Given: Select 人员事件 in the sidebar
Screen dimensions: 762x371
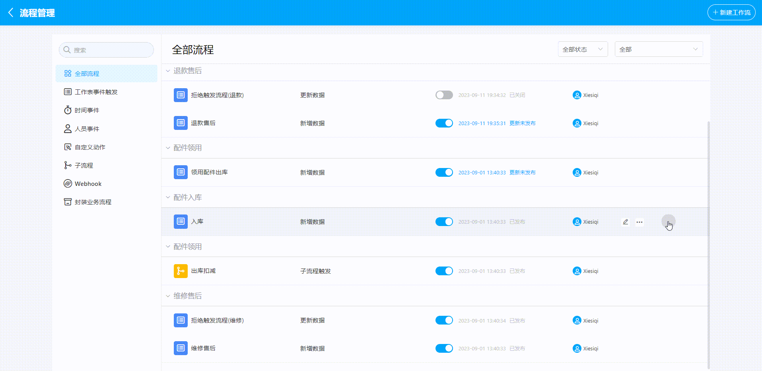Looking at the screenshot, I should [106, 129].
